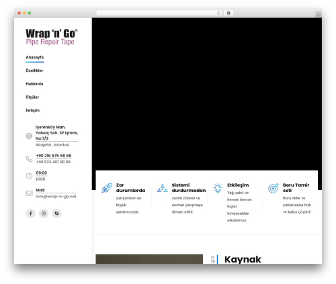The height and width of the screenshot is (284, 336).
Task: Open the Skype social icon
Action: coord(56,214)
